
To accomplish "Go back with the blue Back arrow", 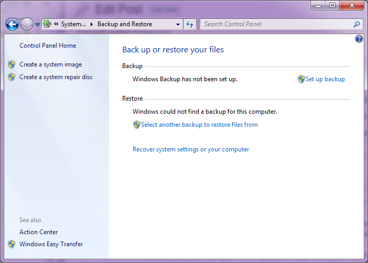I will 12,24.
